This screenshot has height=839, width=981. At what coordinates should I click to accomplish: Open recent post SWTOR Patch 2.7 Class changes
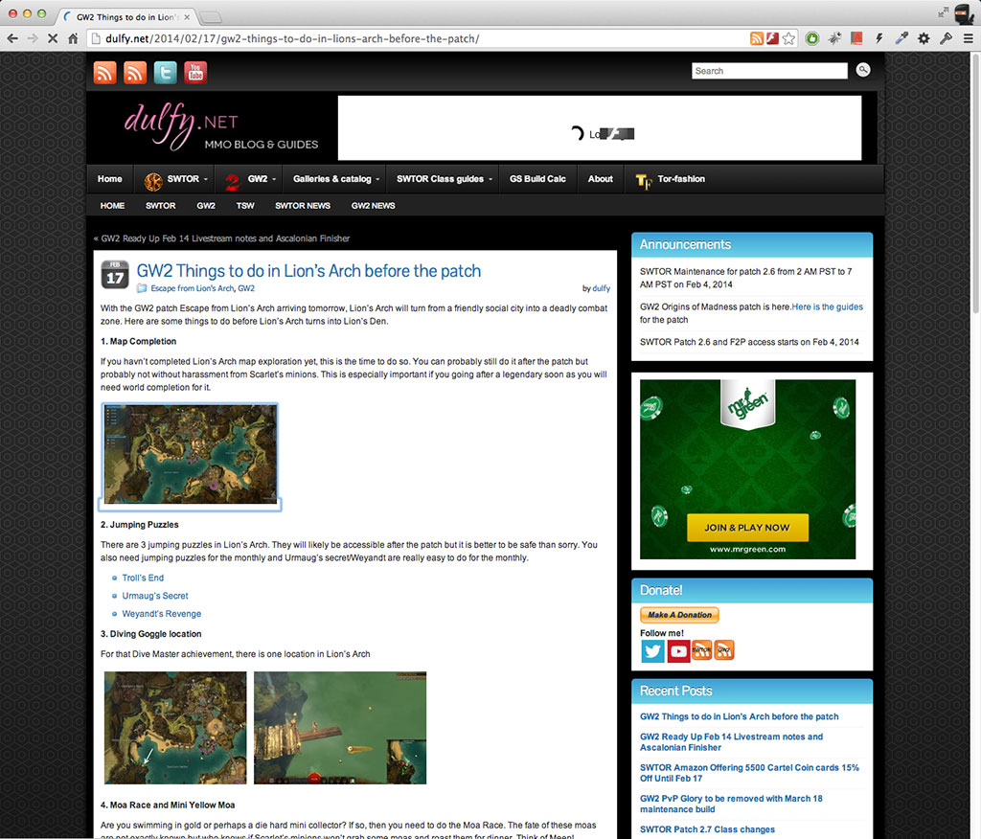(x=707, y=829)
